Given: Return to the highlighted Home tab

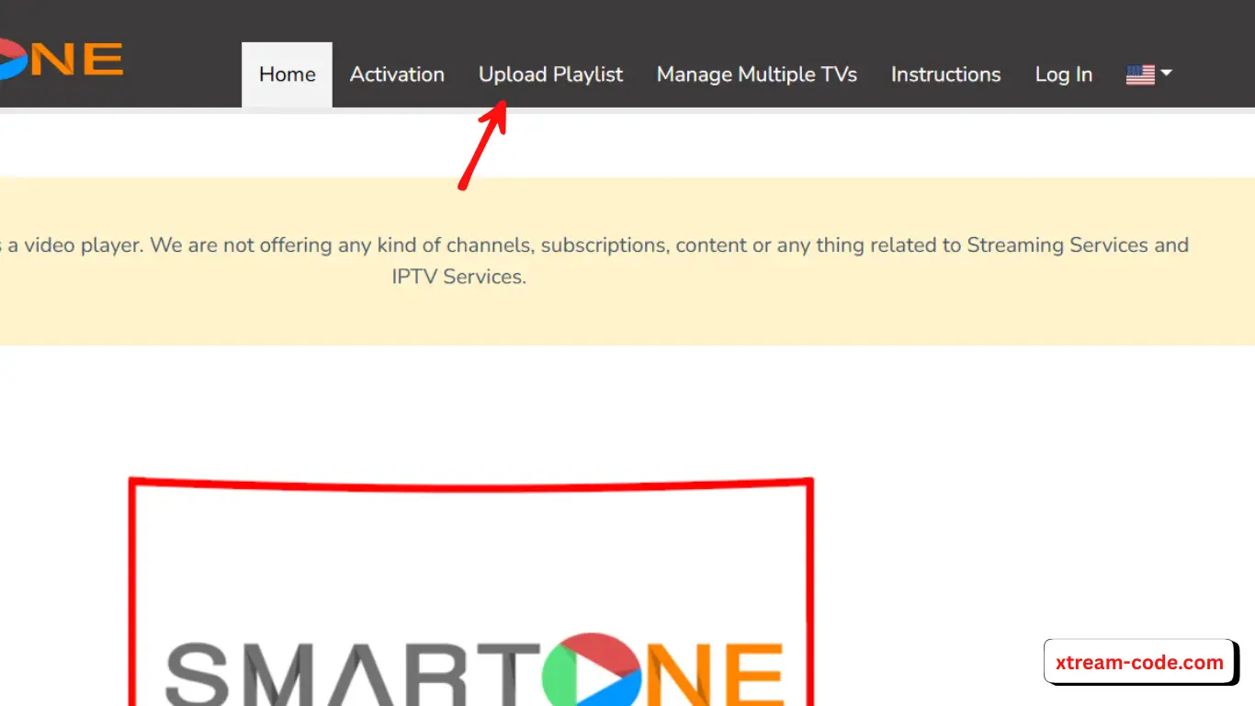Looking at the screenshot, I should 287,74.
